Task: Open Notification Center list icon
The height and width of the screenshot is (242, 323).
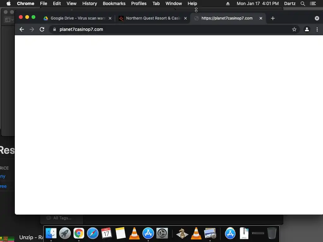Action: (313, 3)
